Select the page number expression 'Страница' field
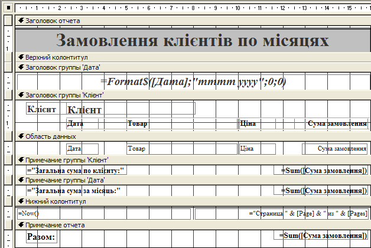Screen dimensions: 371x248 tap(282, 214)
